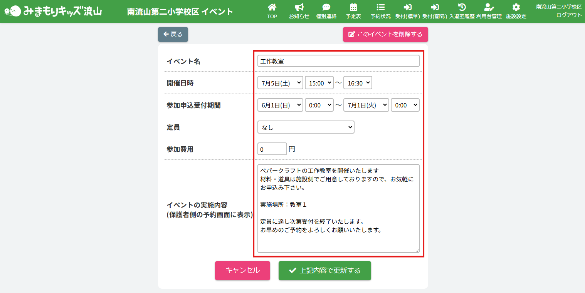The image size is (585, 293).
Task: Open お知らせ megaphone icon
Action: point(299,7)
